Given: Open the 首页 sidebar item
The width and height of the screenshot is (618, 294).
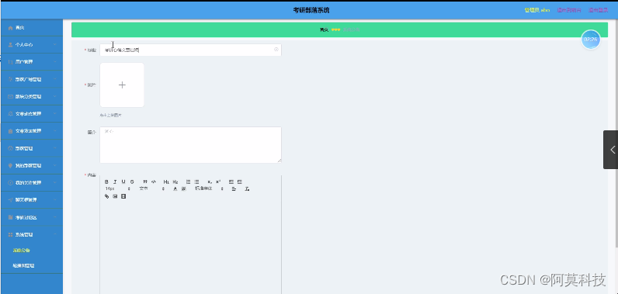Looking at the screenshot, I should pos(32,28).
